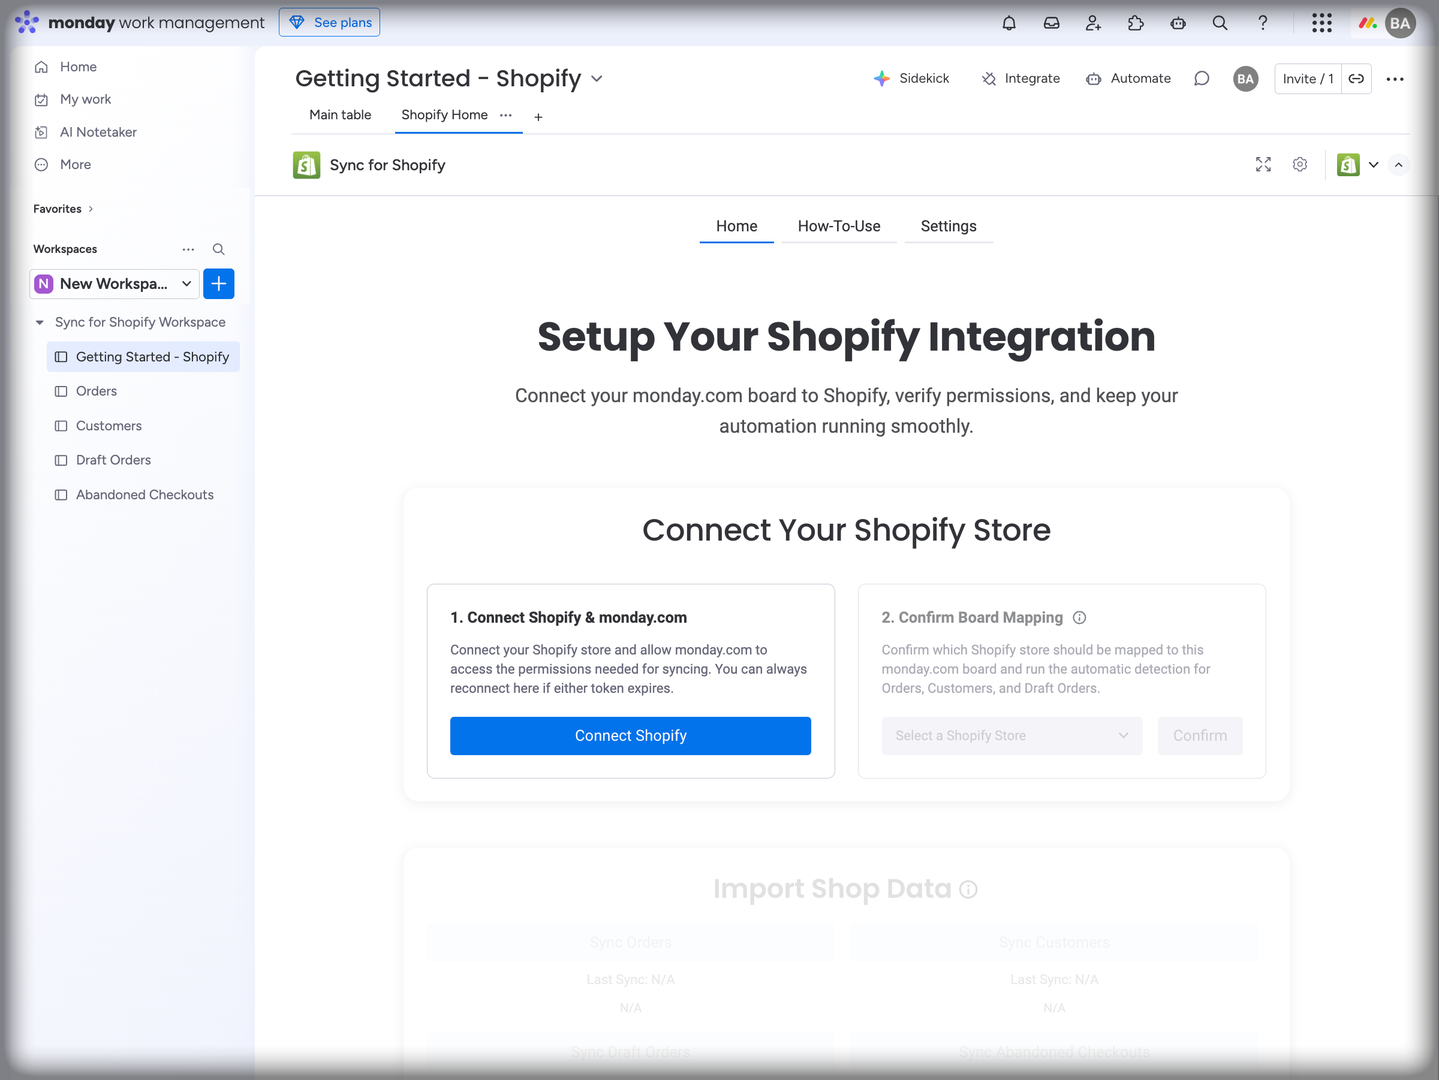Expand the Sync for Shopify view to fullscreen
Screen dimensions: 1439x1080
click(1263, 164)
